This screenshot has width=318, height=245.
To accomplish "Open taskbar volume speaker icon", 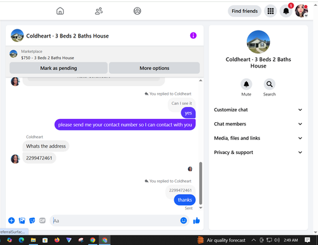I will (277, 240).
